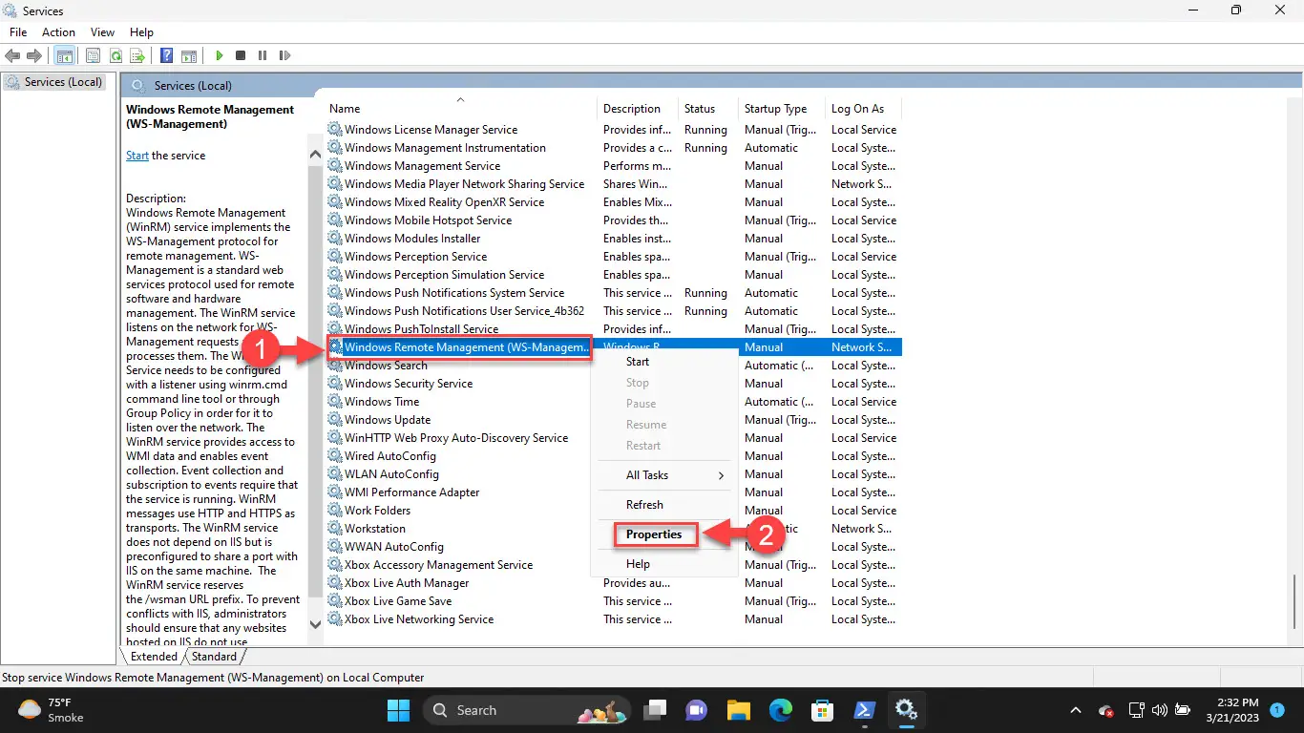Click the description pane scroll down arrow
The height and width of the screenshot is (733, 1304).
[316, 625]
